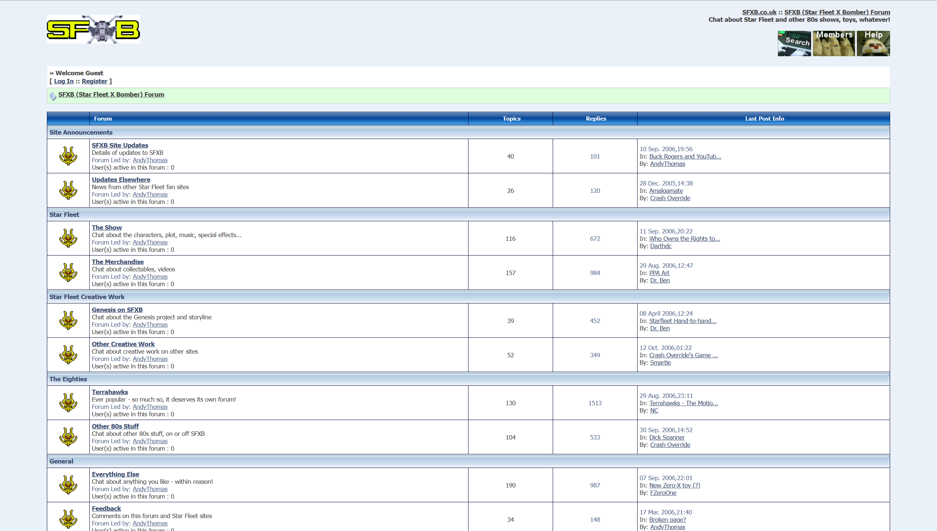View poster Smartie's profile

click(x=660, y=362)
